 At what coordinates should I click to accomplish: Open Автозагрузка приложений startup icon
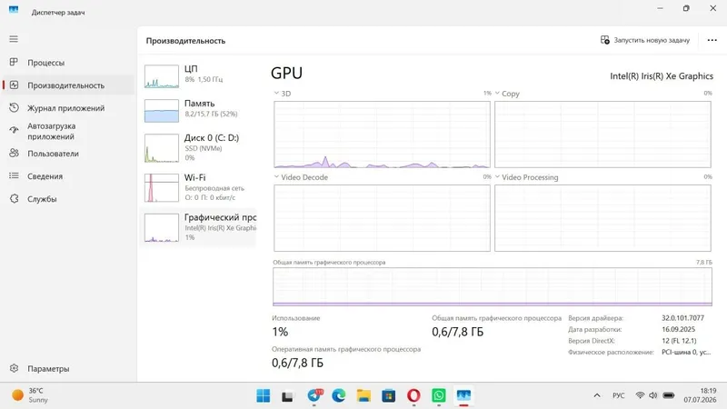14,130
